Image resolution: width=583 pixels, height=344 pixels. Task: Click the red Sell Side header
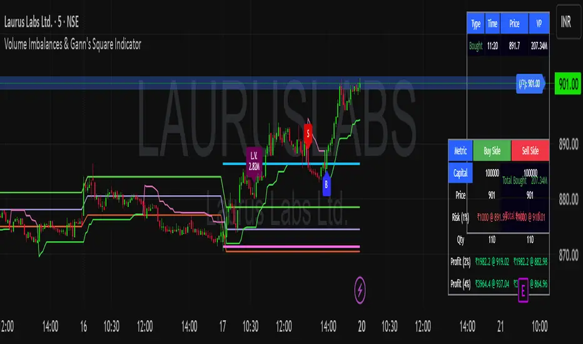530,151
